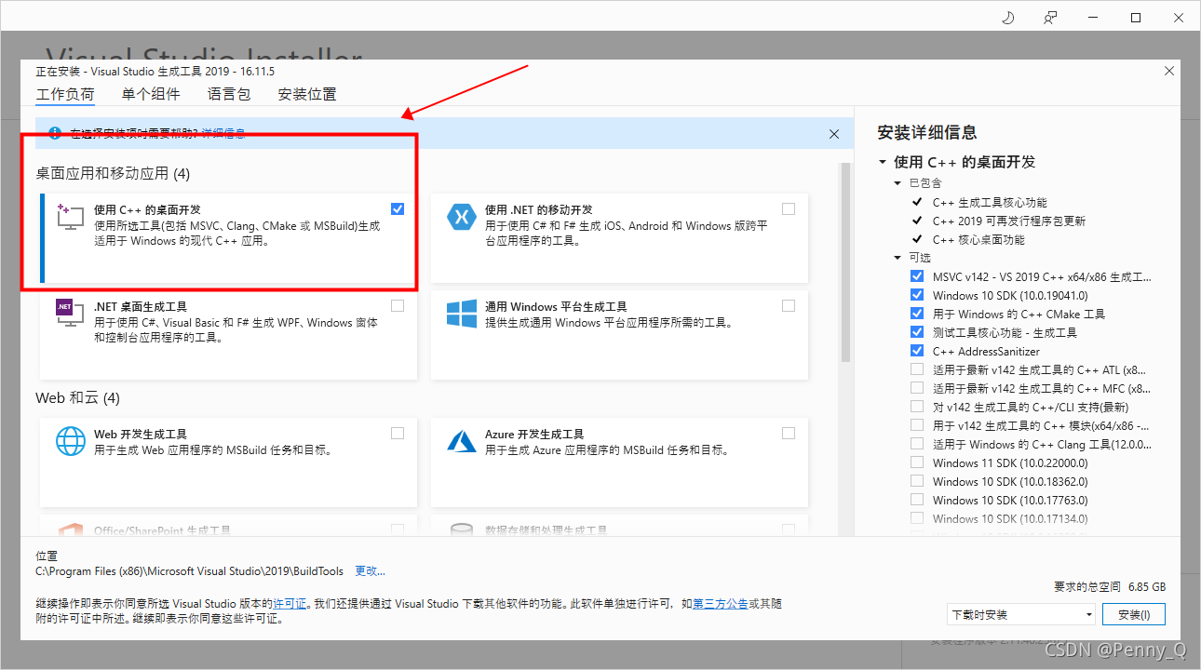1201x670 pixels.
Task: Click the Web development build tools globe icon
Action: 71,440
